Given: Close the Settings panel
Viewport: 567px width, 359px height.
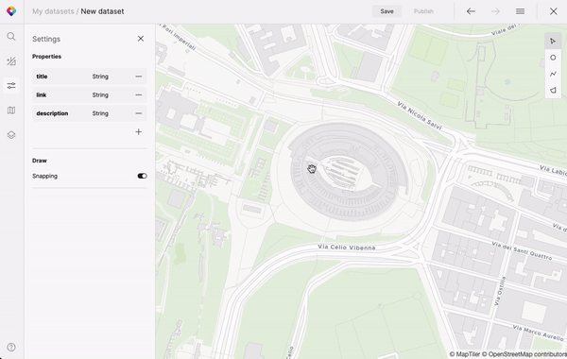Looking at the screenshot, I should 141,39.
